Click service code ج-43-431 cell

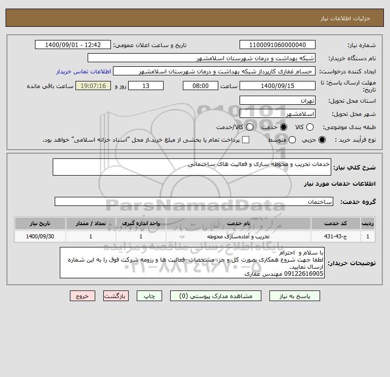(x=335, y=236)
